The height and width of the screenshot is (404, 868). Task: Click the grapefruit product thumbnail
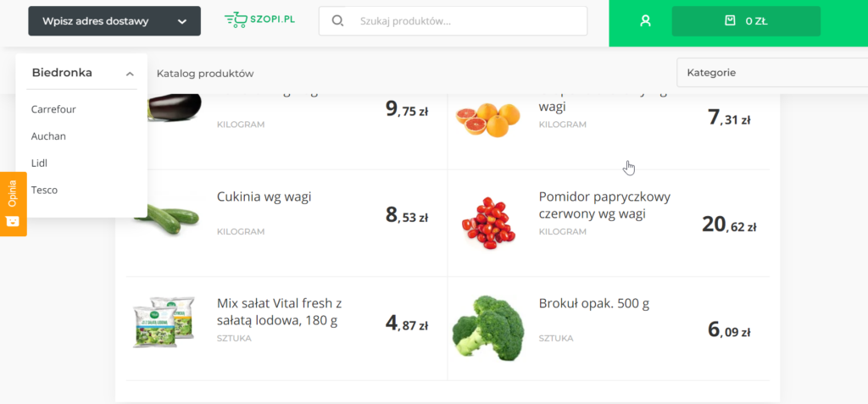point(487,119)
